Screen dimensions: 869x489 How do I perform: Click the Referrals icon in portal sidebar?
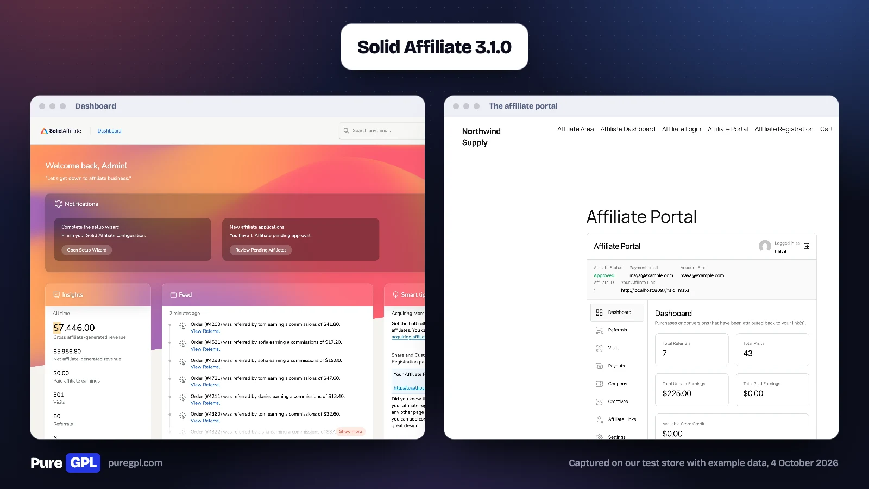pos(599,330)
